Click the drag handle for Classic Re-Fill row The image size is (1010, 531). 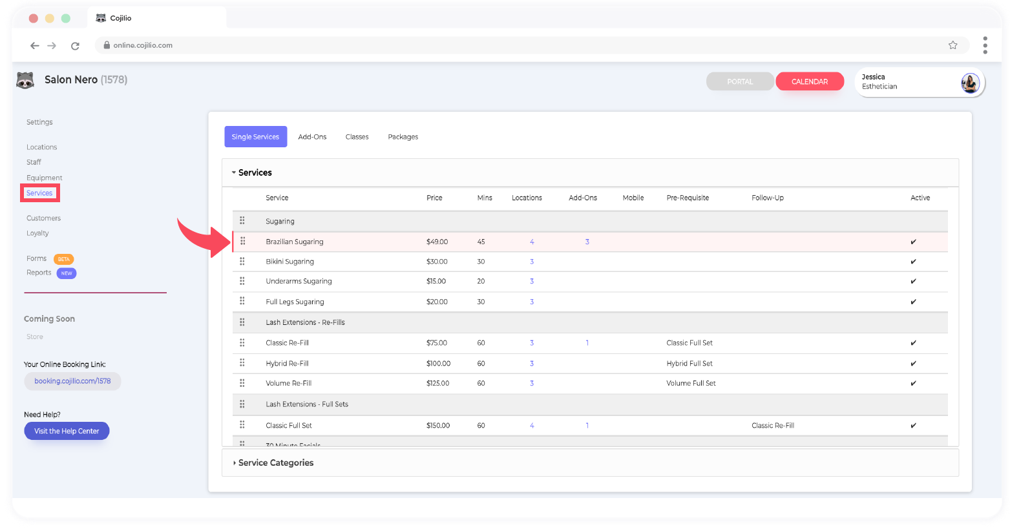[242, 343]
